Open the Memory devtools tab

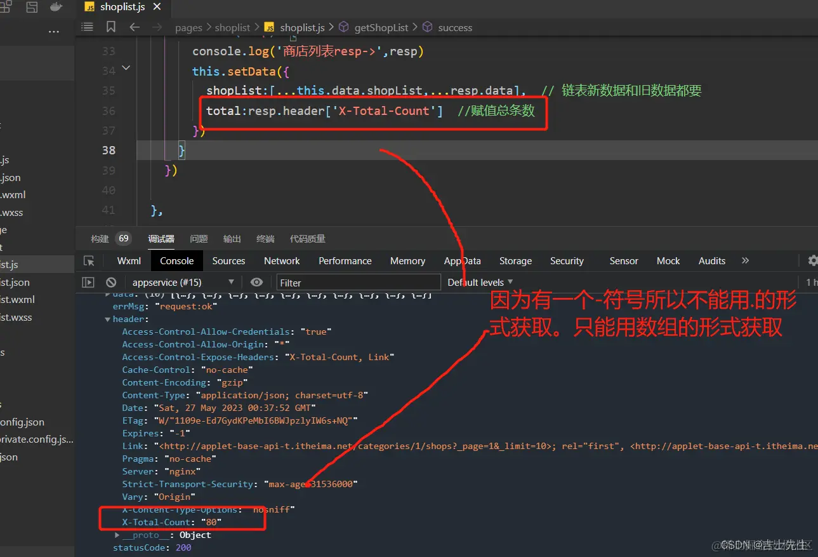[407, 261]
